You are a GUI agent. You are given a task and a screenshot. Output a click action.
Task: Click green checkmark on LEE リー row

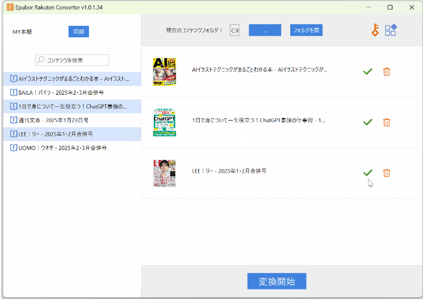click(368, 173)
